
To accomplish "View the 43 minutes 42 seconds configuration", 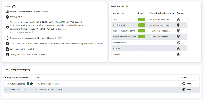I will pyautogui.click(x=184, y=89).
